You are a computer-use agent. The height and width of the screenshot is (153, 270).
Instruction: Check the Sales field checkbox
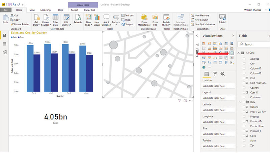(244, 135)
